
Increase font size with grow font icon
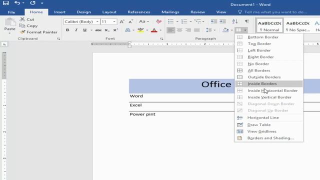(x=122, y=21)
